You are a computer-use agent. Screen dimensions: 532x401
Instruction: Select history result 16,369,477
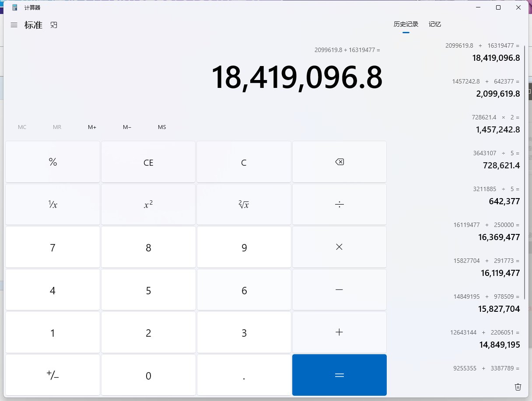coord(499,237)
